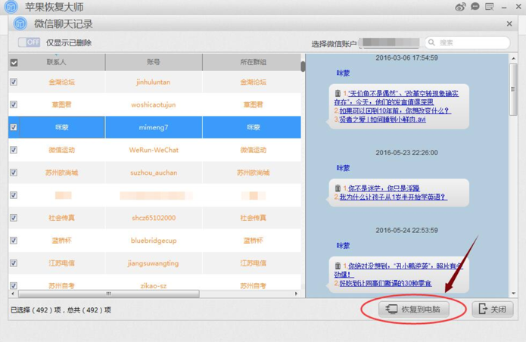The height and width of the screenshot is (342, 526).
Task: Uncheck the 咪蒙 row checkbox
Action: click(x=14, y=127)
